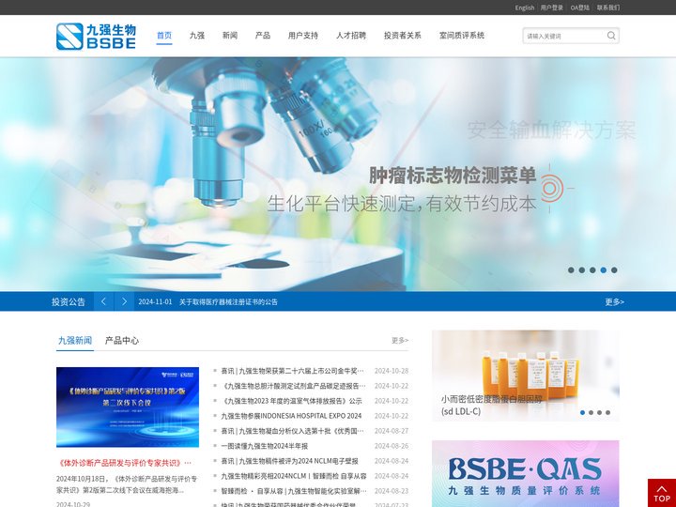
Task: Click featured news summary 2024年10月18日
Action: pyautogui.click(x=127, y=484)
